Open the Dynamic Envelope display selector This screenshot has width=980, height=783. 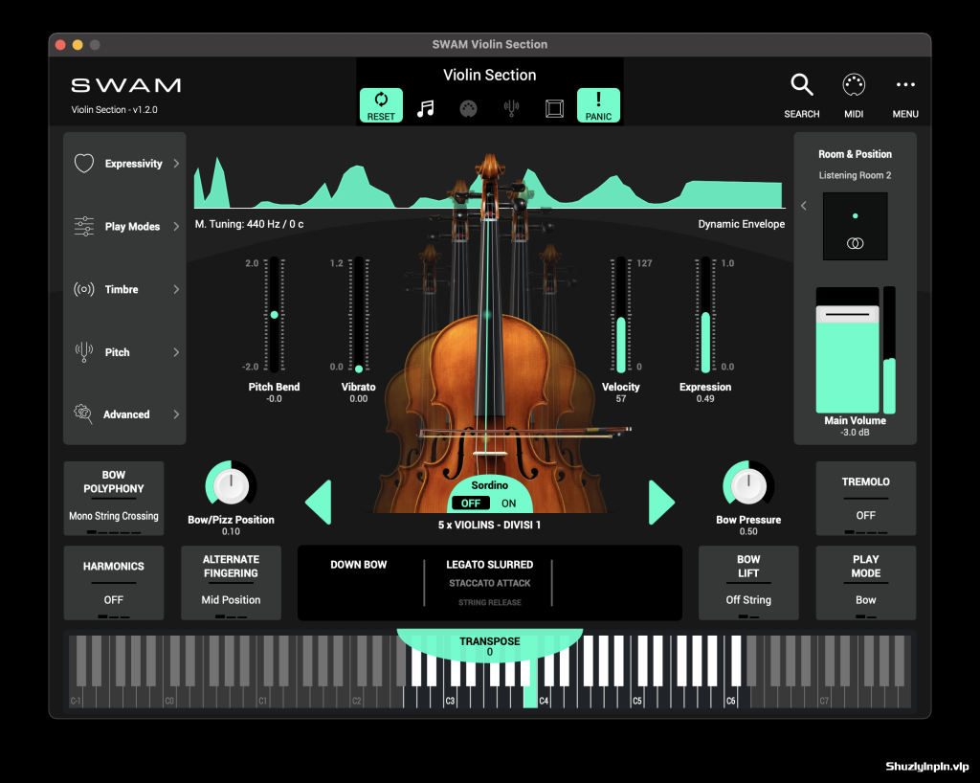pos(742,224)
